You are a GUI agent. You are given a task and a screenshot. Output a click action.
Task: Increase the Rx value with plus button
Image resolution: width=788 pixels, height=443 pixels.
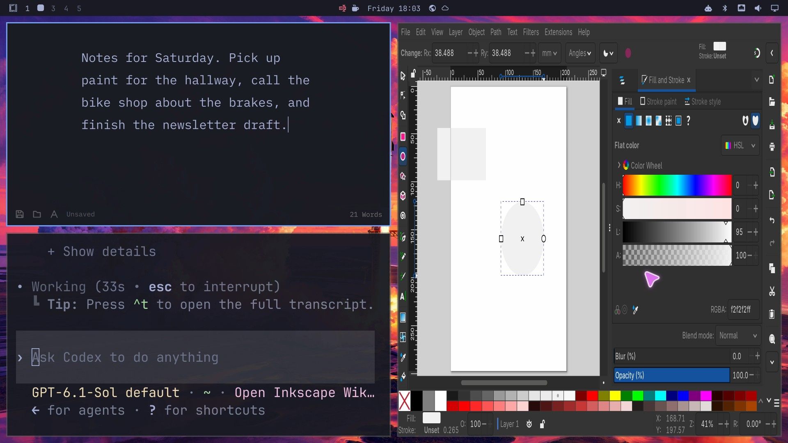476,53
